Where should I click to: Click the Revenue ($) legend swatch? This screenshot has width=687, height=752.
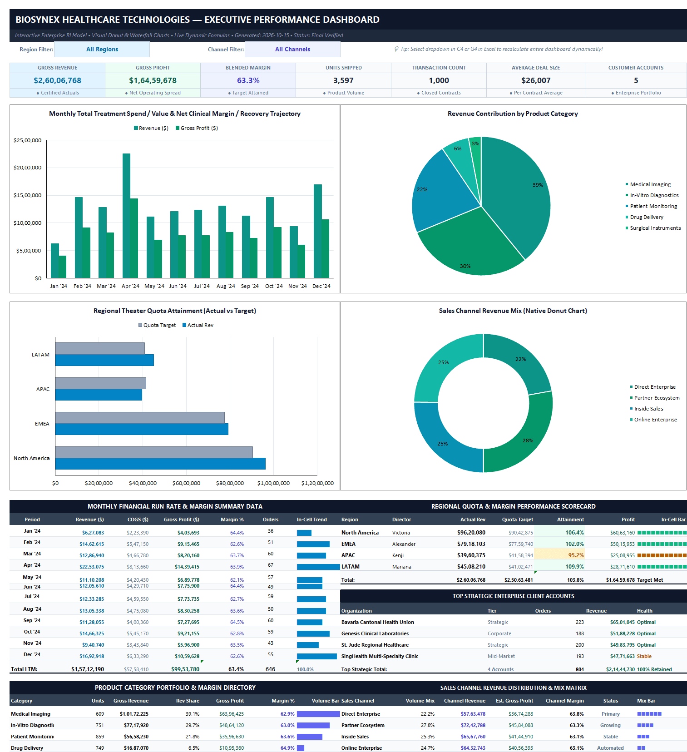136,128
